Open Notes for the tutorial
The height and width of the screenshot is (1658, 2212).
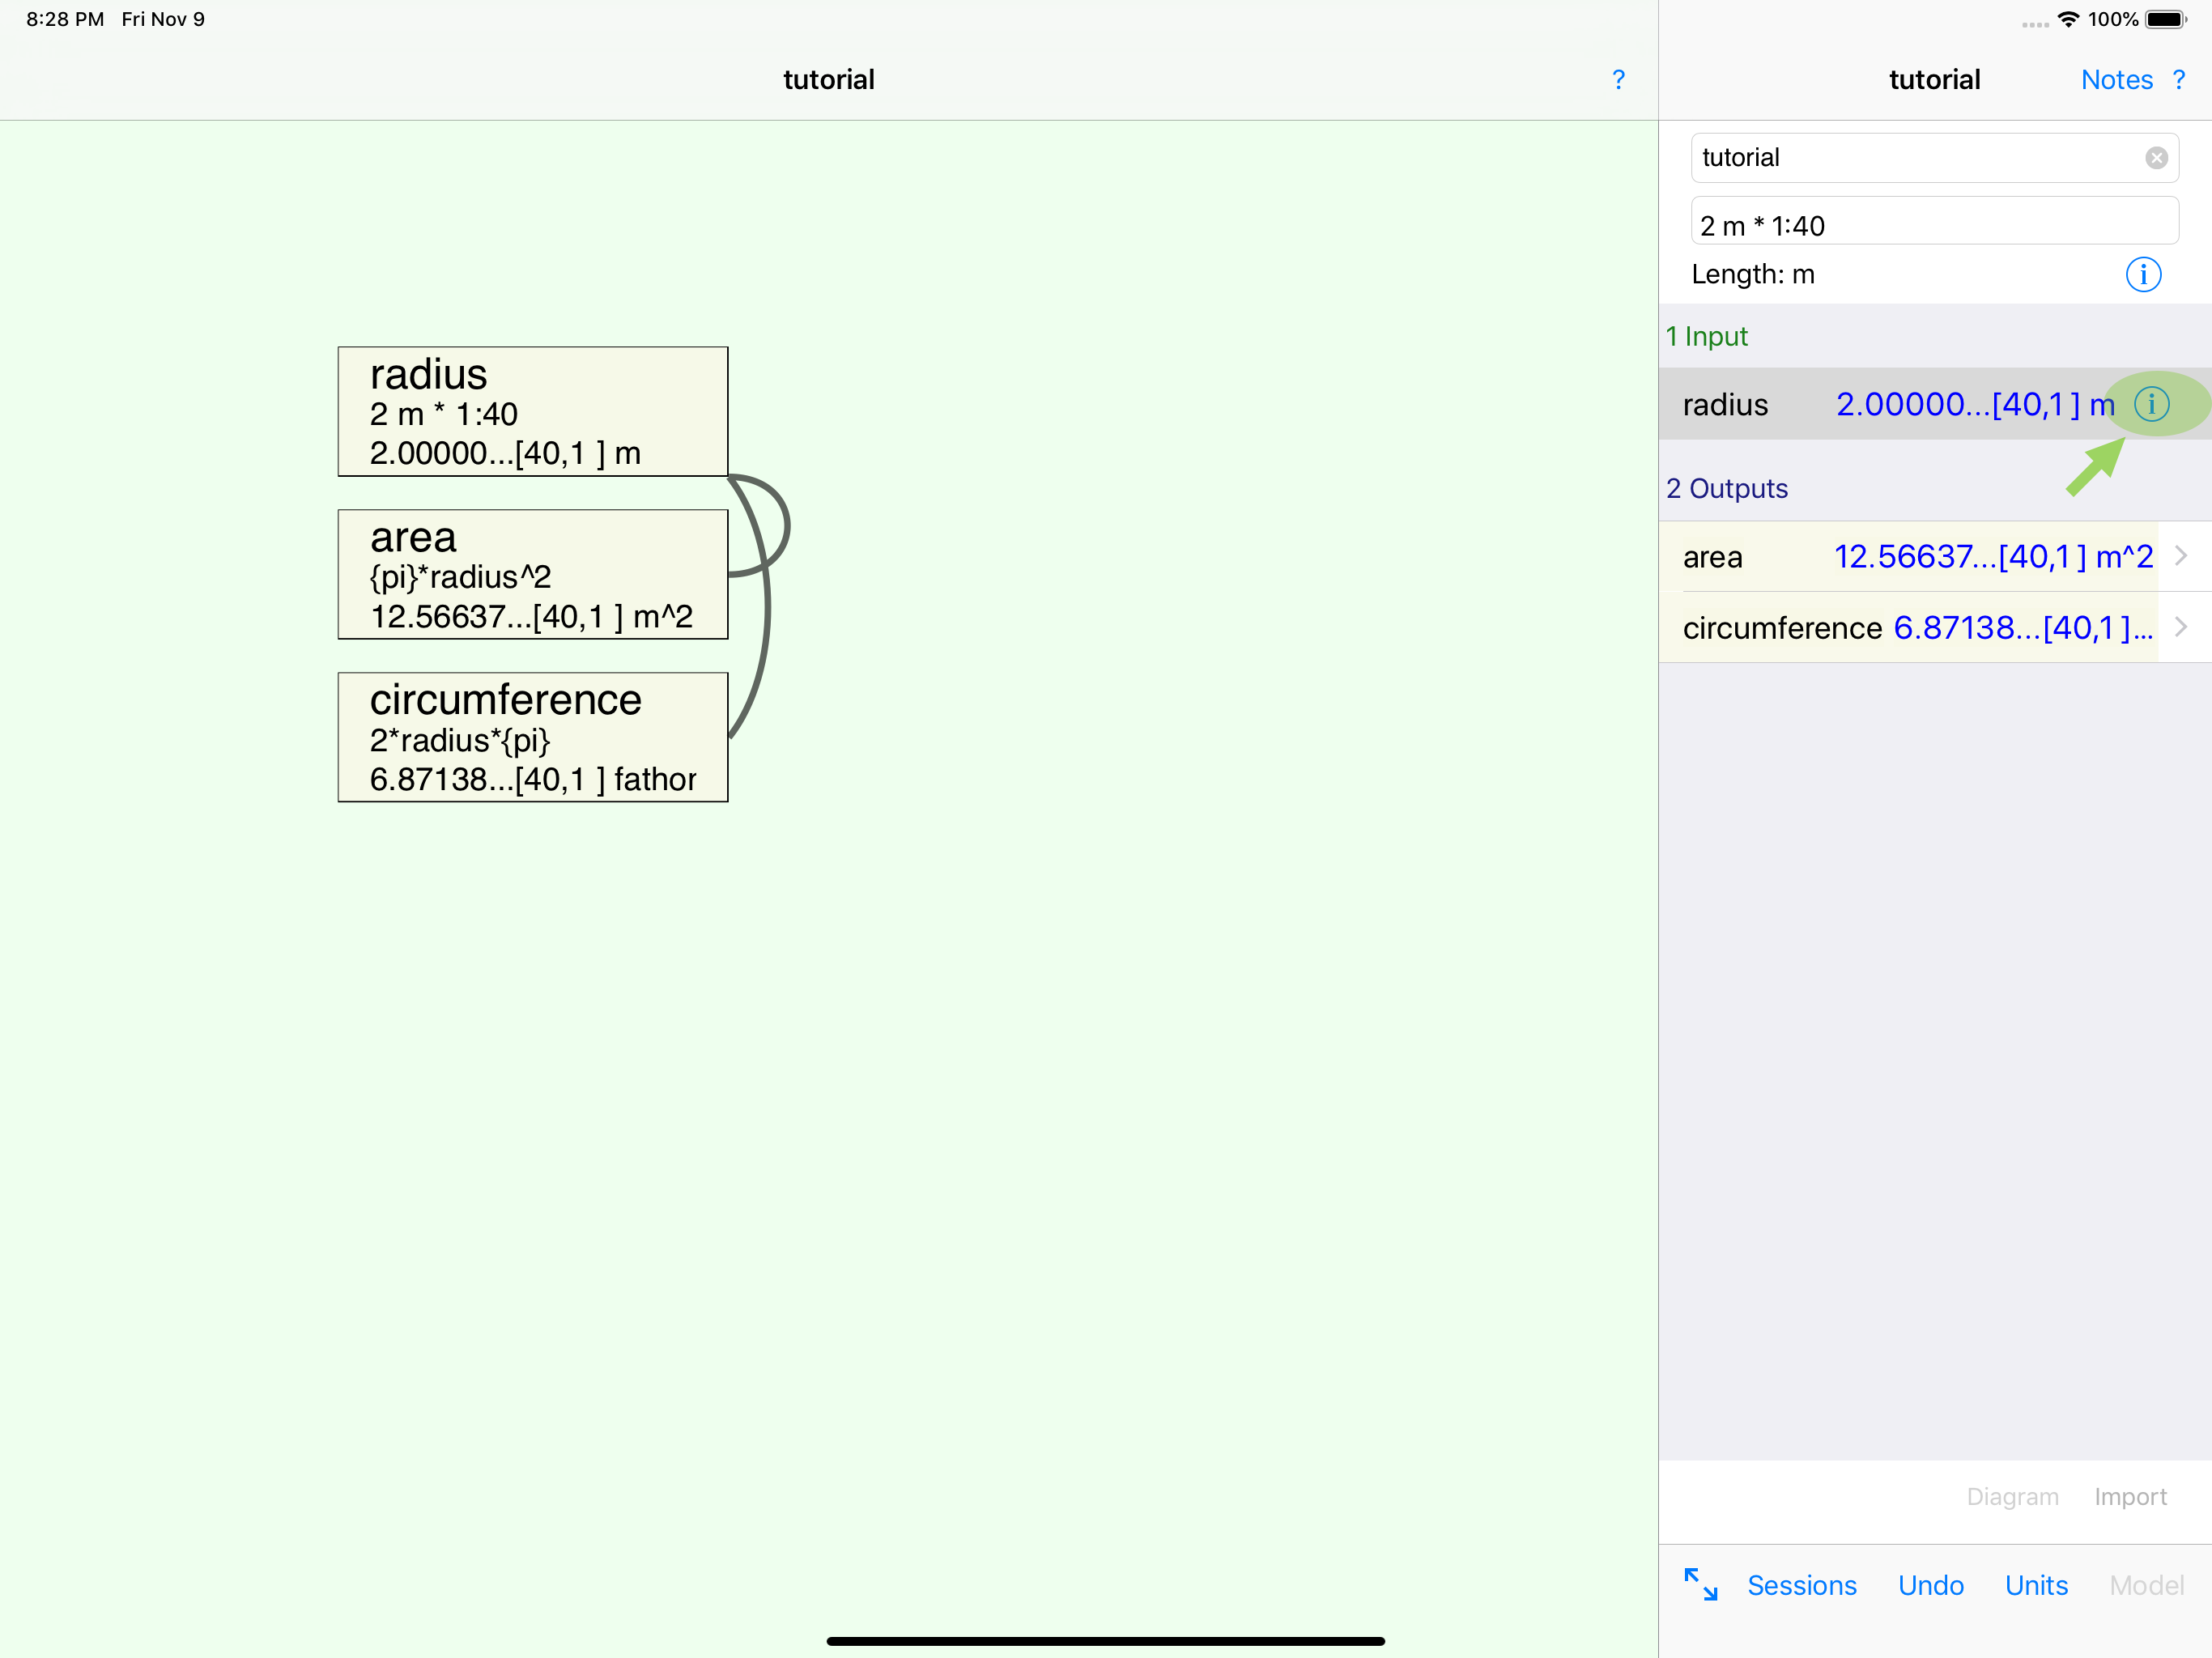pos(2116,80)
